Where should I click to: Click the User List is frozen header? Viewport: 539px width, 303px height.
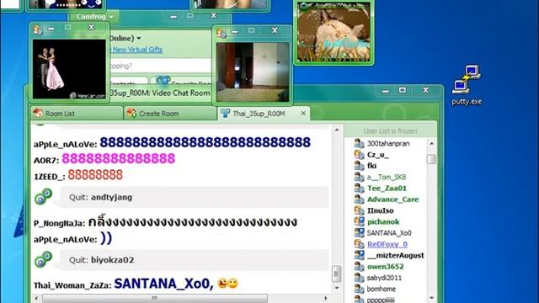[x=390, y=131]
